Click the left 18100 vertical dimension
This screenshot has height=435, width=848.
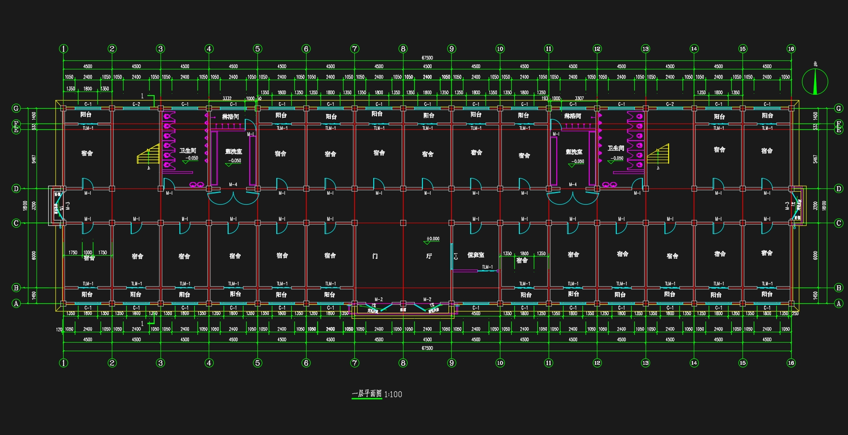click(25, 206)
